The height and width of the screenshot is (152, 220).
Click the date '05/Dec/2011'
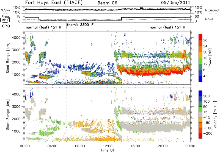[x=175, y=2]
